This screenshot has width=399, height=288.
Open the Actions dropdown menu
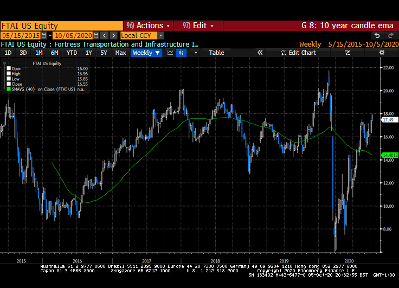(148, 25)
